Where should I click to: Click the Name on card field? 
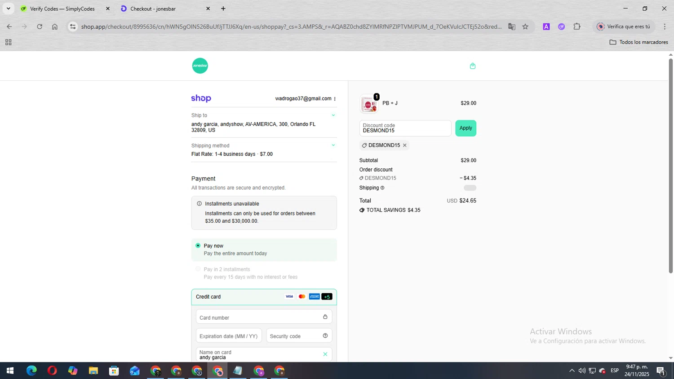(264, 354)
